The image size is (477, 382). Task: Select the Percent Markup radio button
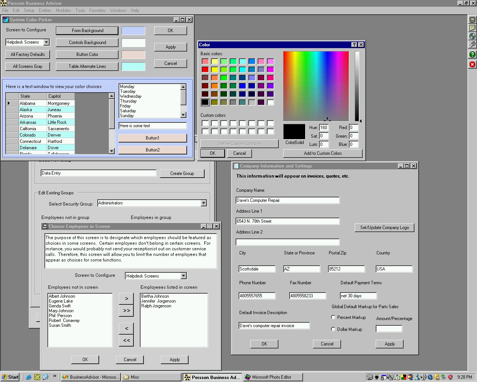click(333, 317)
